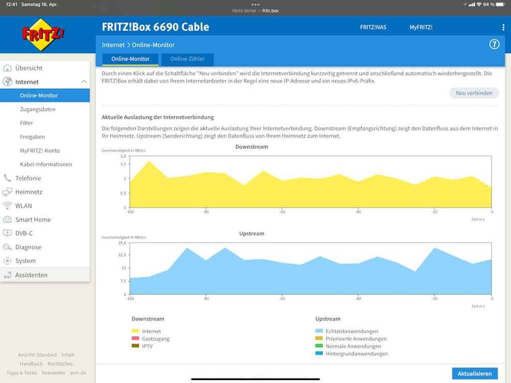Click red Gastzugang legend swatch
This screenshot has height=383, width=511.
135,339
